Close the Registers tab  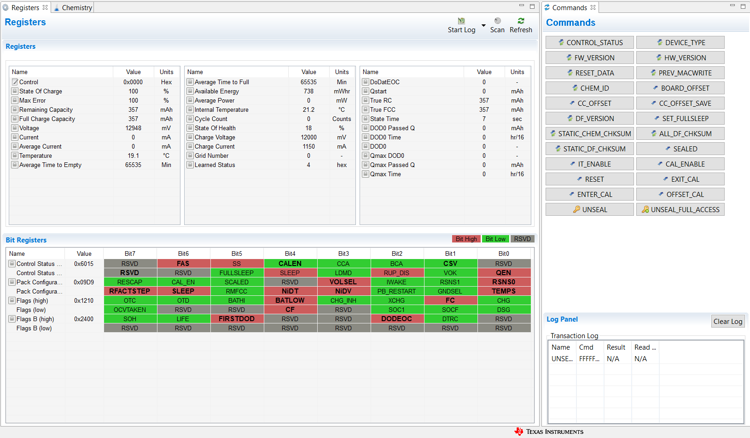[x=45, y=7]
